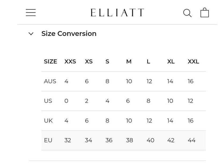Click EU size 44 cell

[x=191, y=140]
